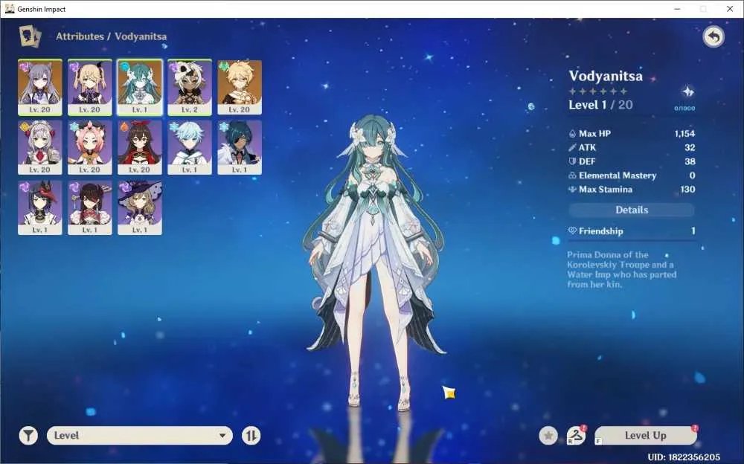This screenshot has width=744, height=464.
Task: Click the star favorite icon
Action: coord(548,435)
